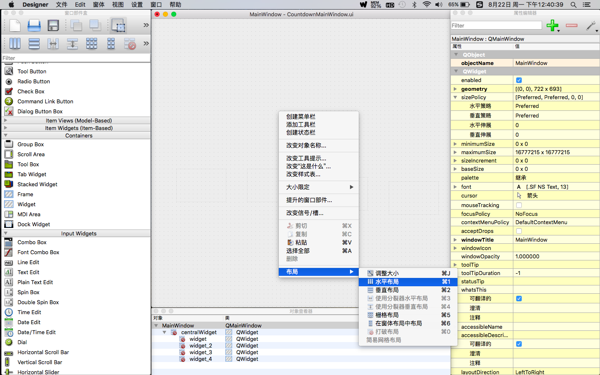
Task: Apply vertical layout from the toolbar
Action: tap(34, 43)
